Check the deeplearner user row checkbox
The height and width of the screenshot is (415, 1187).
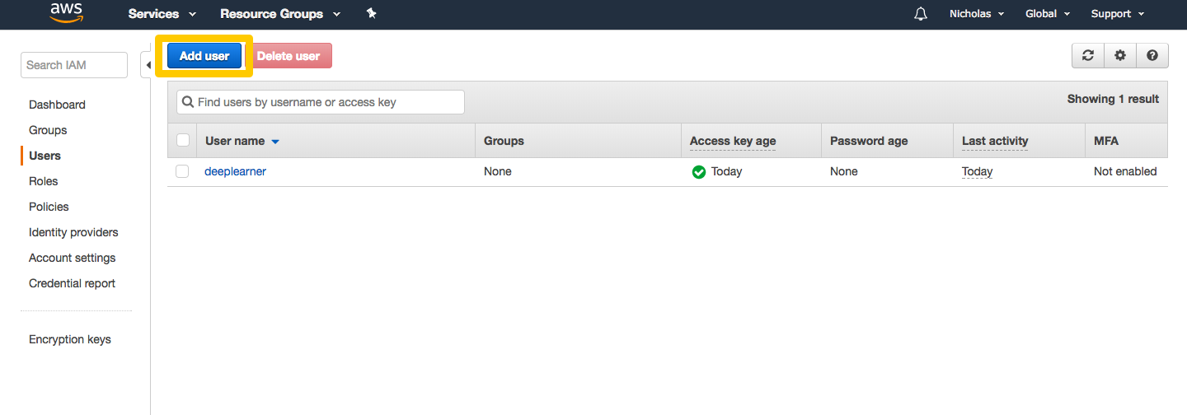coord(182,171)
